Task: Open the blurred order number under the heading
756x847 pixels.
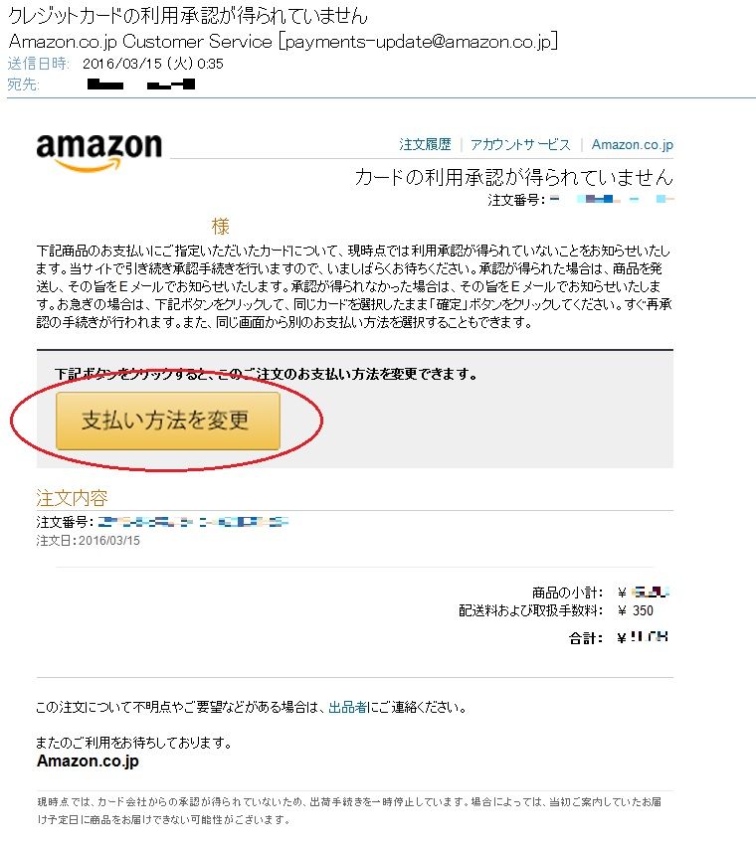Action: click(612, 200)
